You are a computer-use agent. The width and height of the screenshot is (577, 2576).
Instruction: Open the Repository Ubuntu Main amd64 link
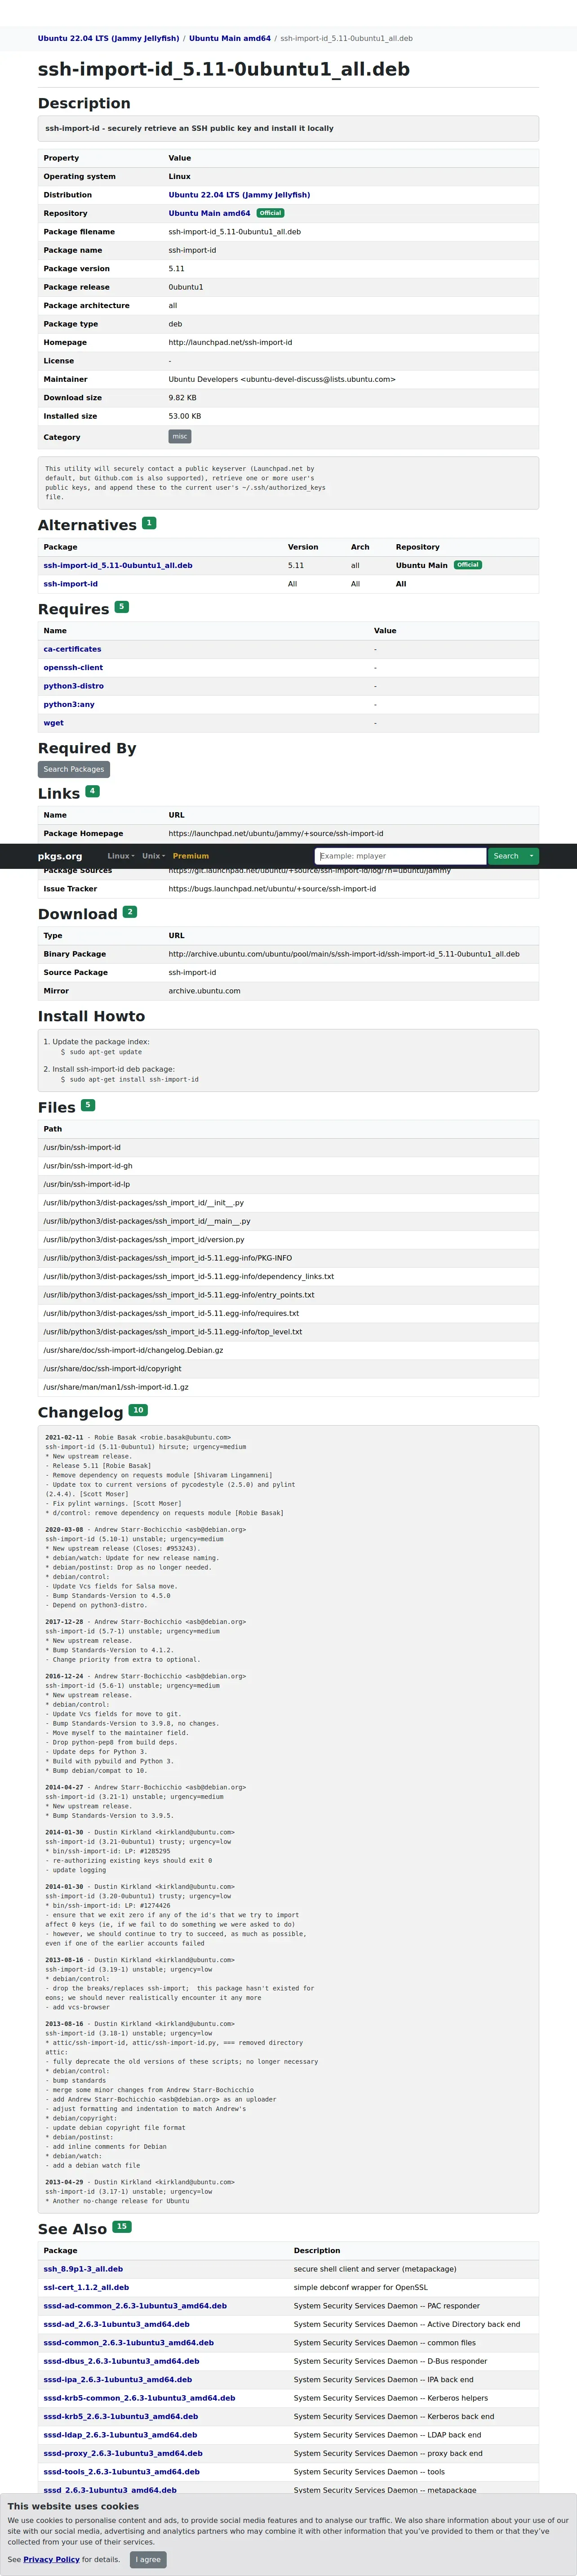click(x=209, y=213)
